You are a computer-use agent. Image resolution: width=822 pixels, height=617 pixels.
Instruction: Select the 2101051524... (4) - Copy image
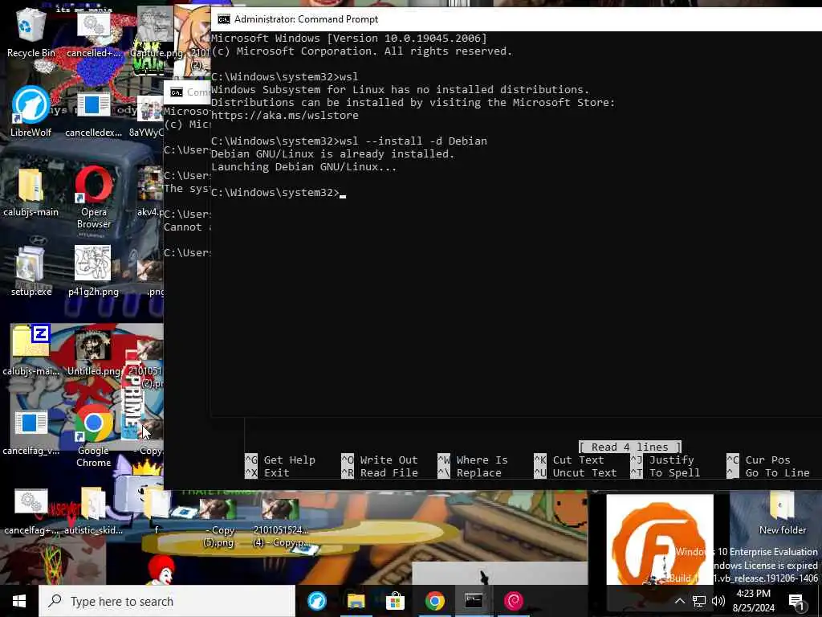[281, 522]
